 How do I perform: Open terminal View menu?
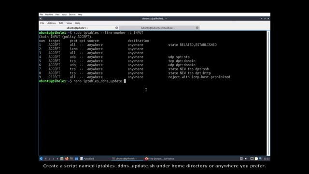(69, 23)
